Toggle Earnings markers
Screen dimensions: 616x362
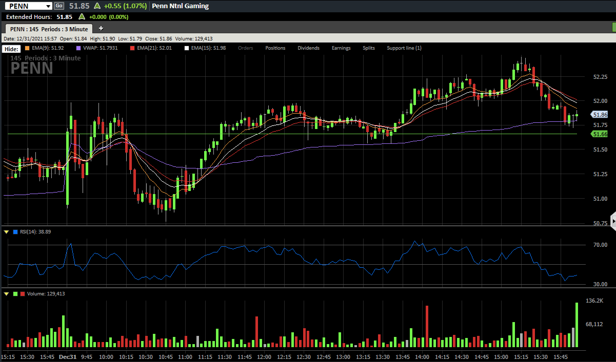pyautogui.click(x=341, y=48)
